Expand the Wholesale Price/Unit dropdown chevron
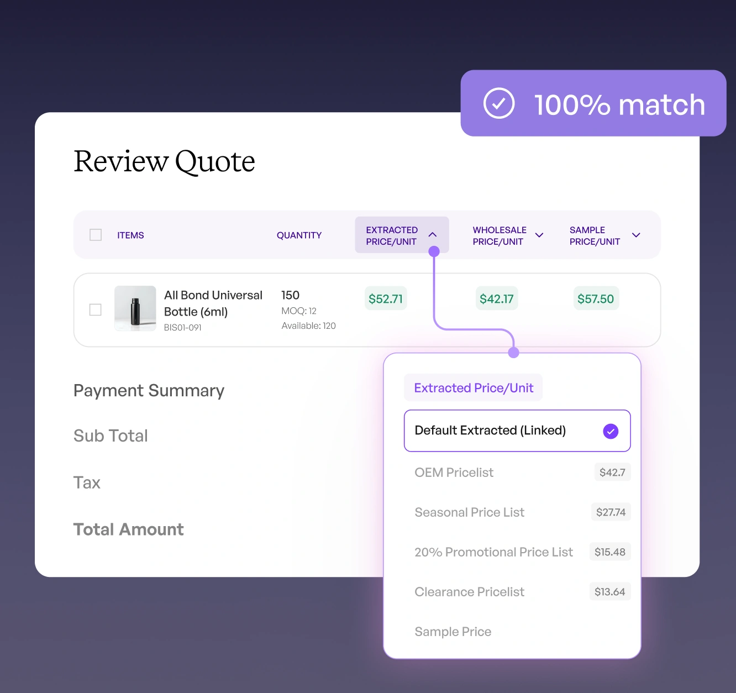Viewport: 736px width, 693px height. [539, 235]
